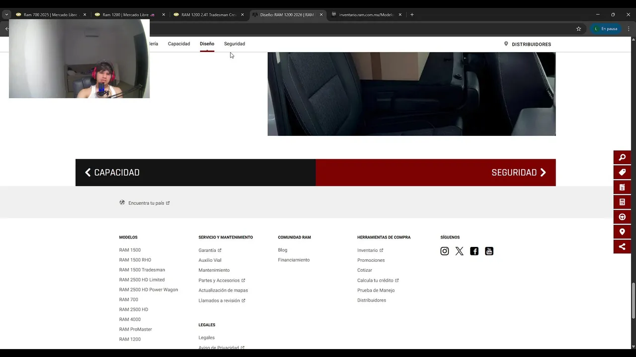Open Garantía external link

pyautogui.click(x=210, y=250)
